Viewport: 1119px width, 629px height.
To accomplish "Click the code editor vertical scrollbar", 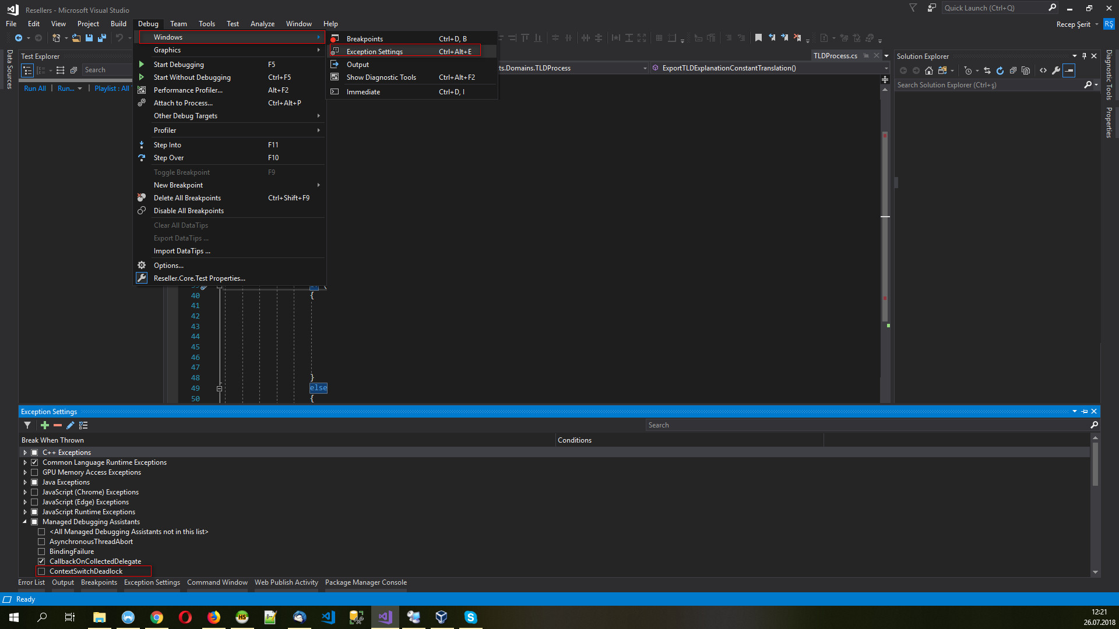I will point(885,227).
